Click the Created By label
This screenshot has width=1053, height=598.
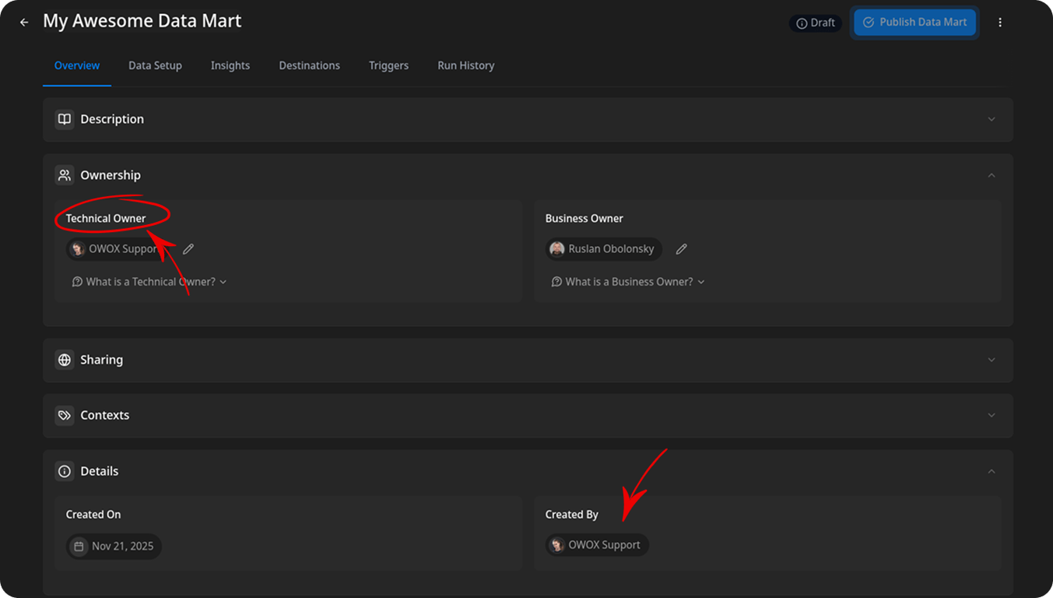click(x=572, y=515)
